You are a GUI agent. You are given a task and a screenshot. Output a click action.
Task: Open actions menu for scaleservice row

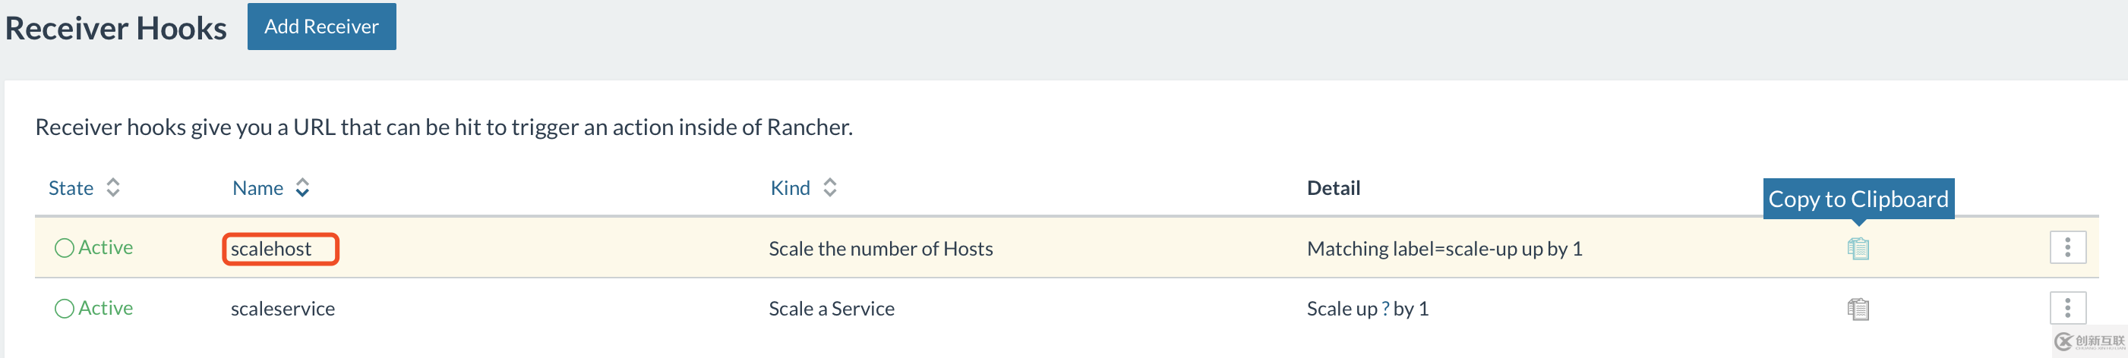click(x=2067, y=309)
